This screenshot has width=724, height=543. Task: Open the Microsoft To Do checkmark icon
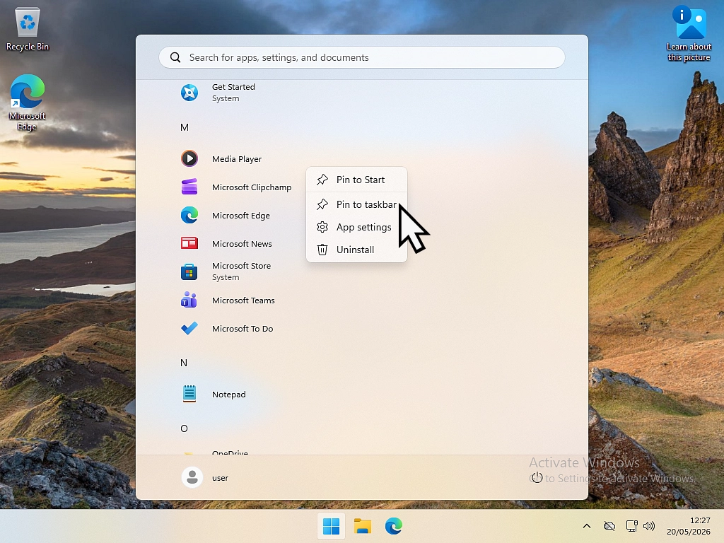(189, 328)
